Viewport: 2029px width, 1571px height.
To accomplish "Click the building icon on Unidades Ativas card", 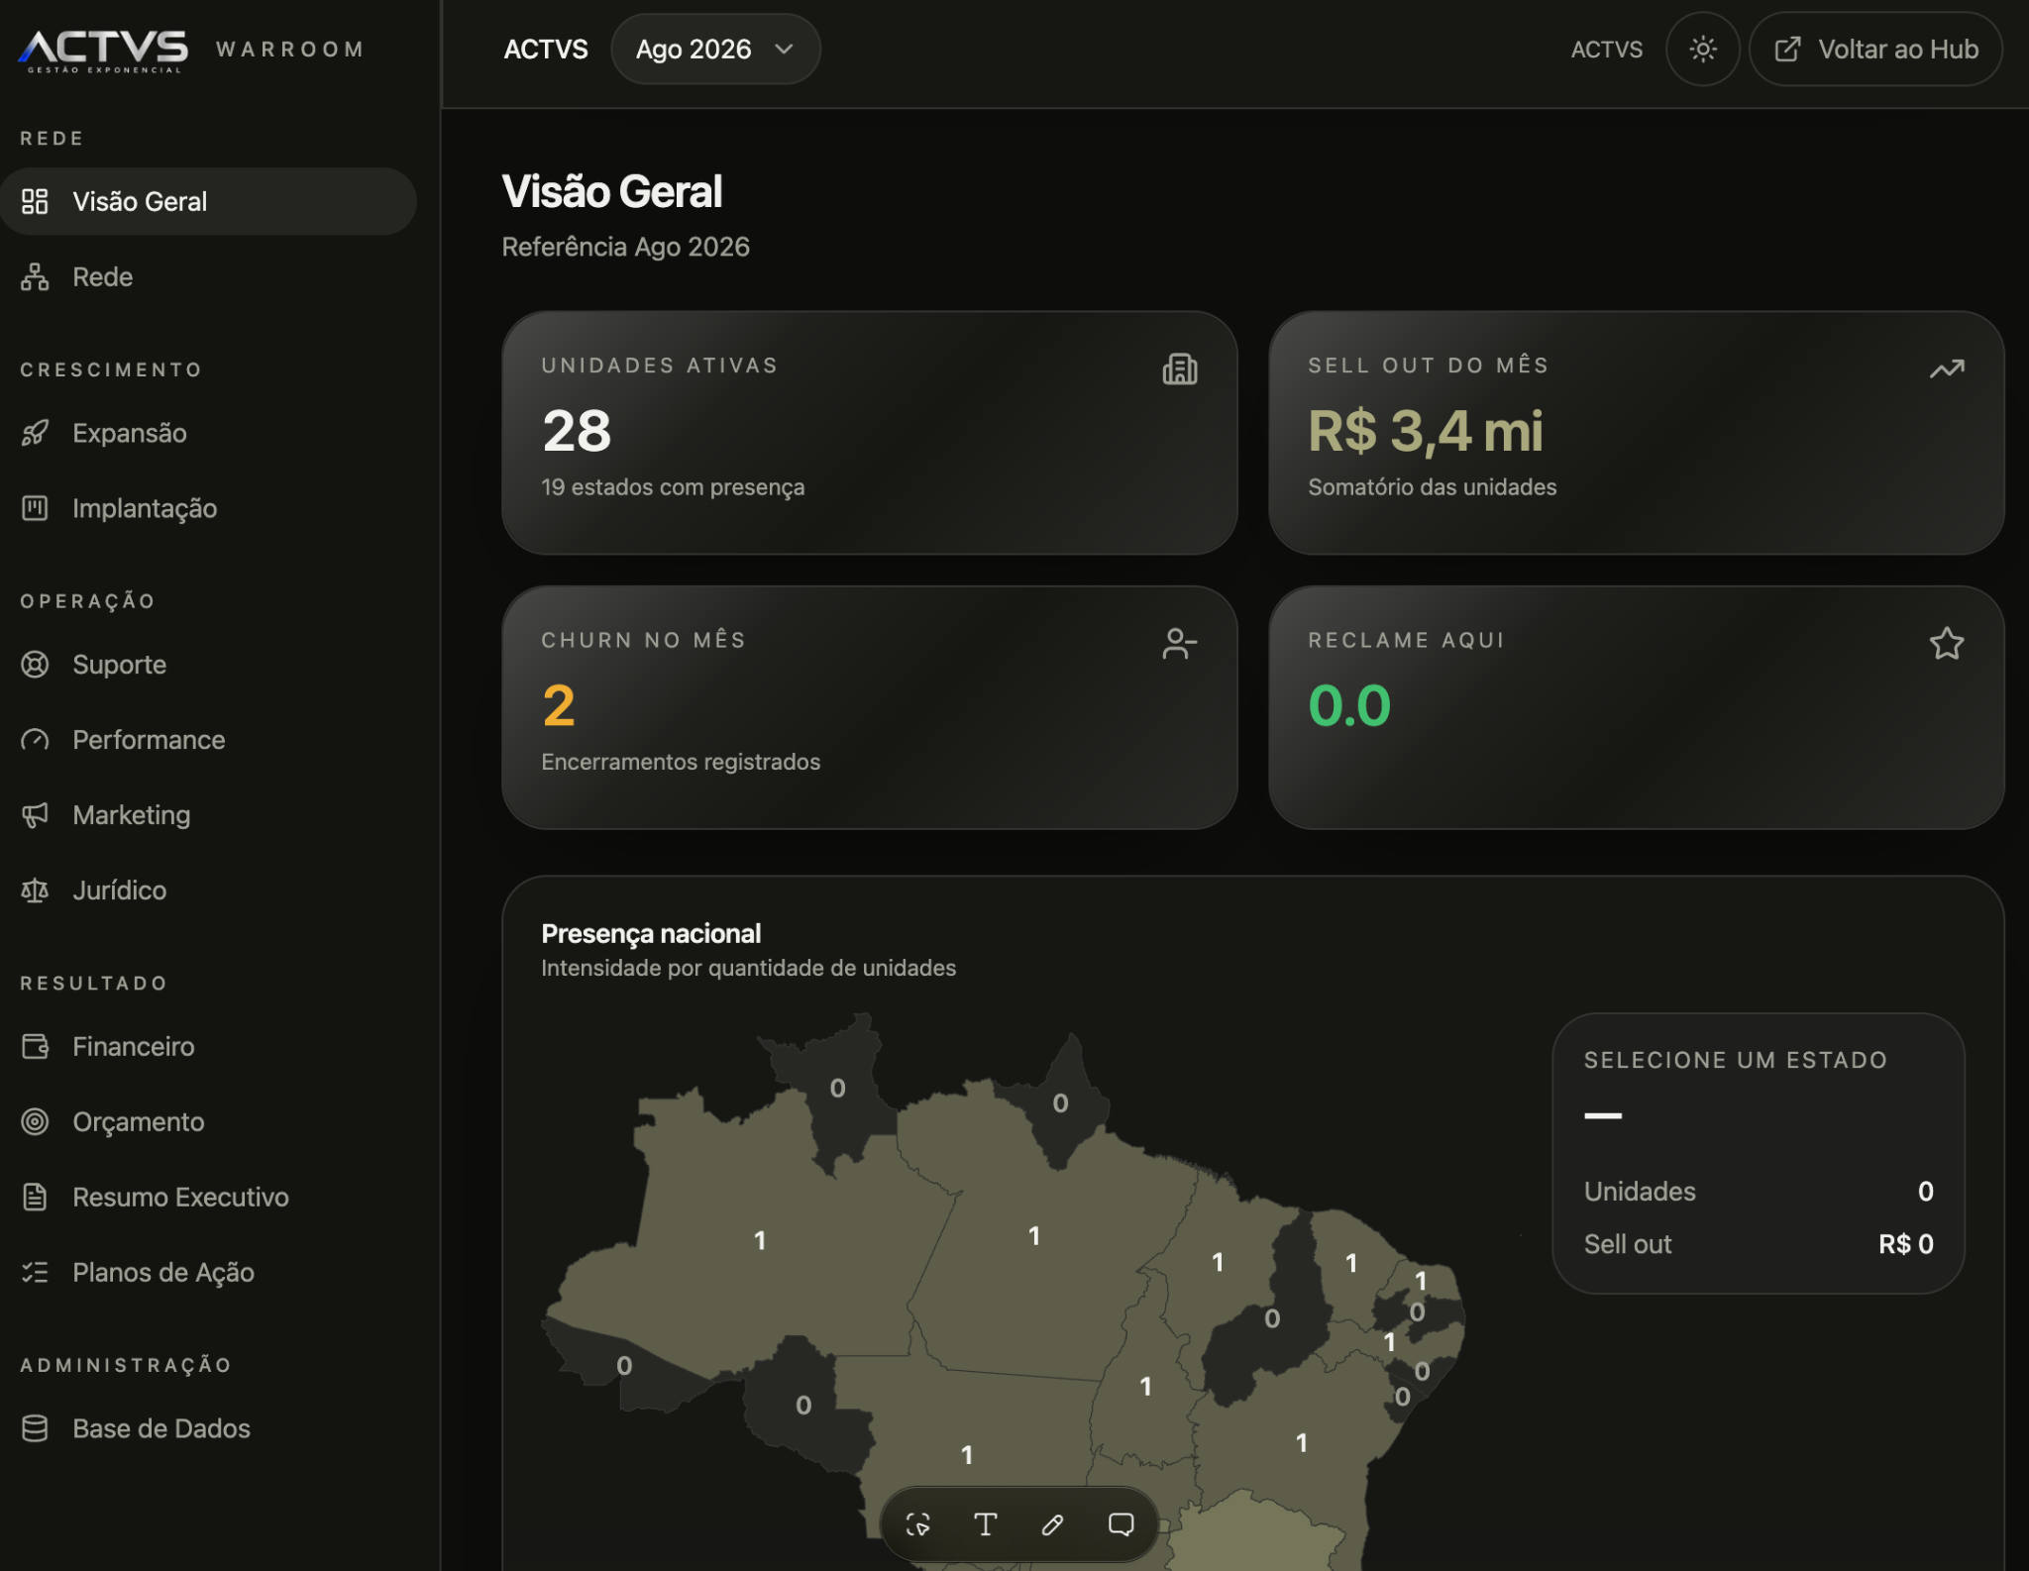I will pos(1180,369).
